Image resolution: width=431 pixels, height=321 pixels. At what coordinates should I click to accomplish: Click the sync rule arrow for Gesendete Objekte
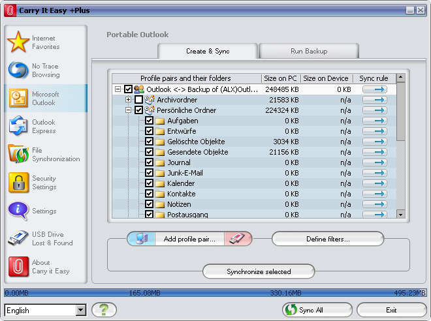pyautogui.click(x=375, y=152)
